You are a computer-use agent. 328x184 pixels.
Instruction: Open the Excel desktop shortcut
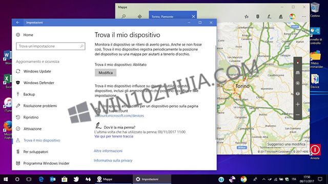tap(8, 81)
